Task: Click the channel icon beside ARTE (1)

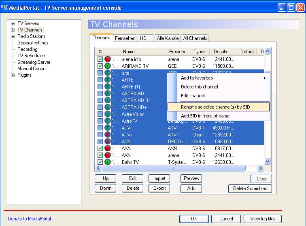Action: [107, 86]
